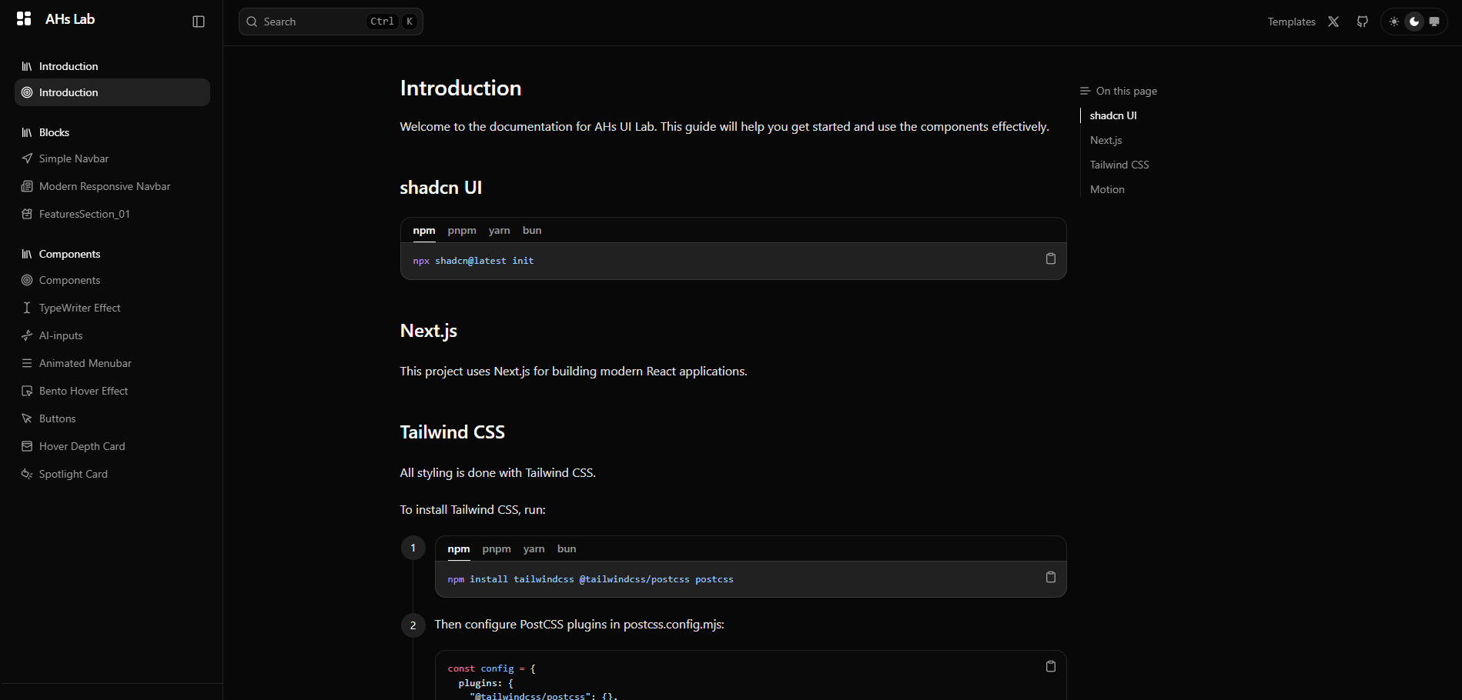The image size is (1462, 700).
Task: Open the Components item with target icon
Action: point(112,280)
